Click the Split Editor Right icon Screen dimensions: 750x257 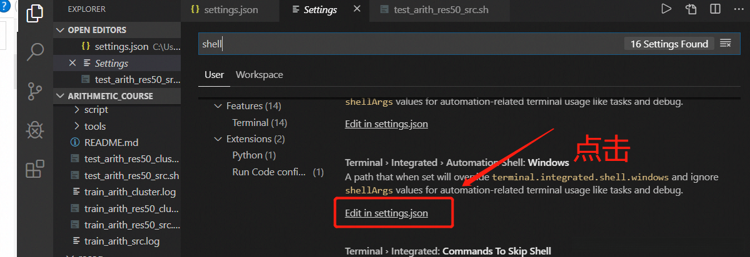(715, 9)
